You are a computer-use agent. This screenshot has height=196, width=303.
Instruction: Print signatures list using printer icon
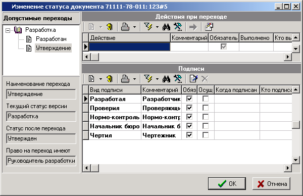pyautogui.click(x=125, y=79)
